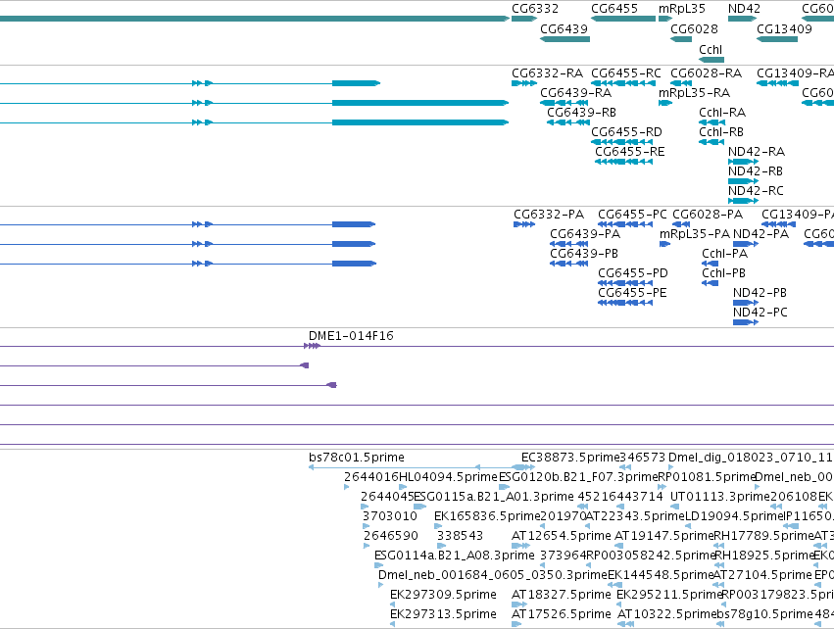Open the CG6439-PA protein label
The image size is (834, 629).
[x=585, y=234]
